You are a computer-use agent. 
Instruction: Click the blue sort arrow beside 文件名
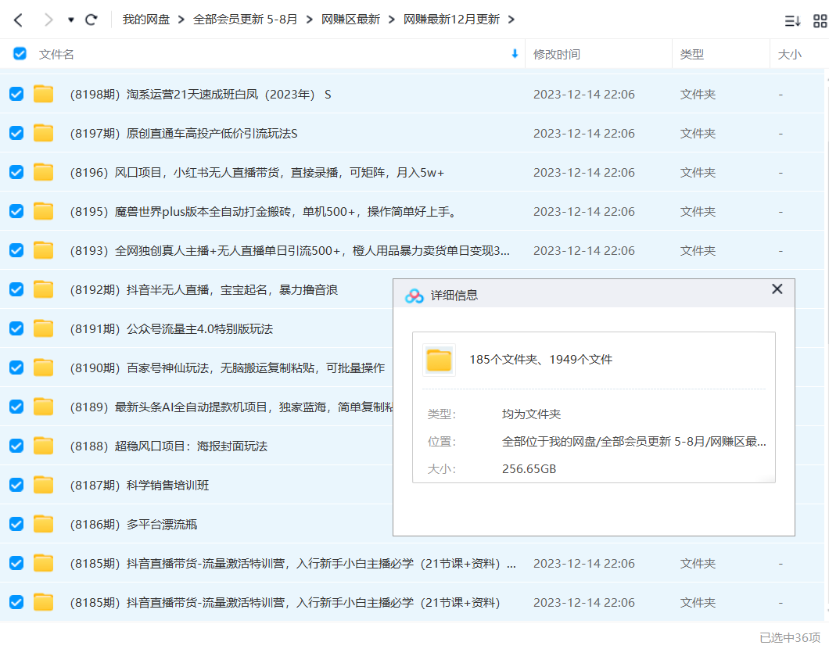tap(514, 54)
